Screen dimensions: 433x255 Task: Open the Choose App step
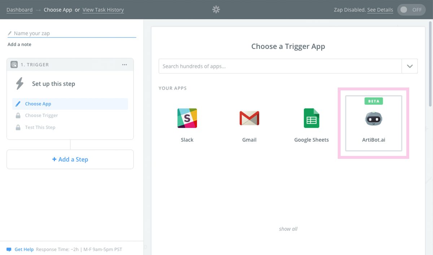70,104
